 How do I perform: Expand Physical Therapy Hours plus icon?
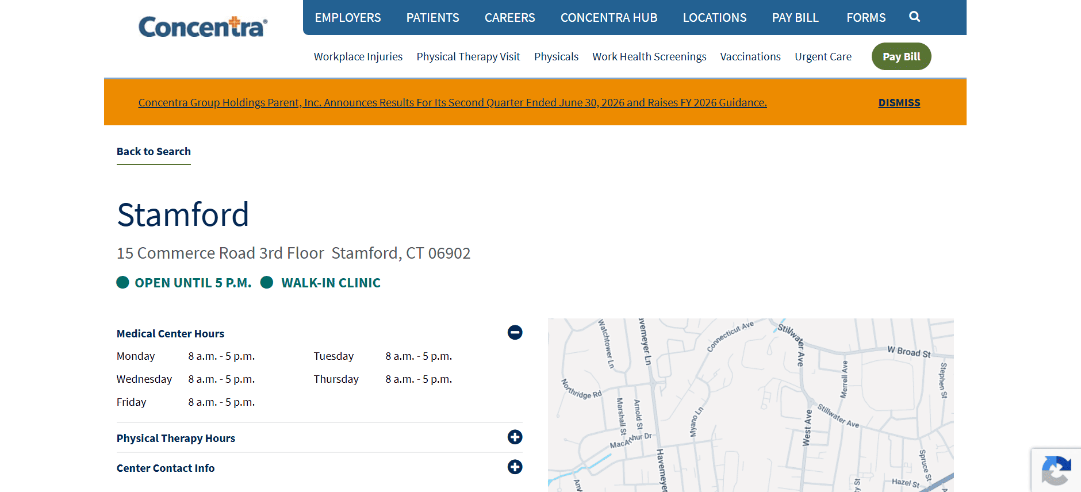pos(515,437)
